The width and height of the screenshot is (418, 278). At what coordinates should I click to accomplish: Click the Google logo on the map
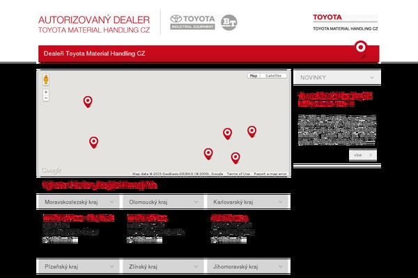[51, 170]
